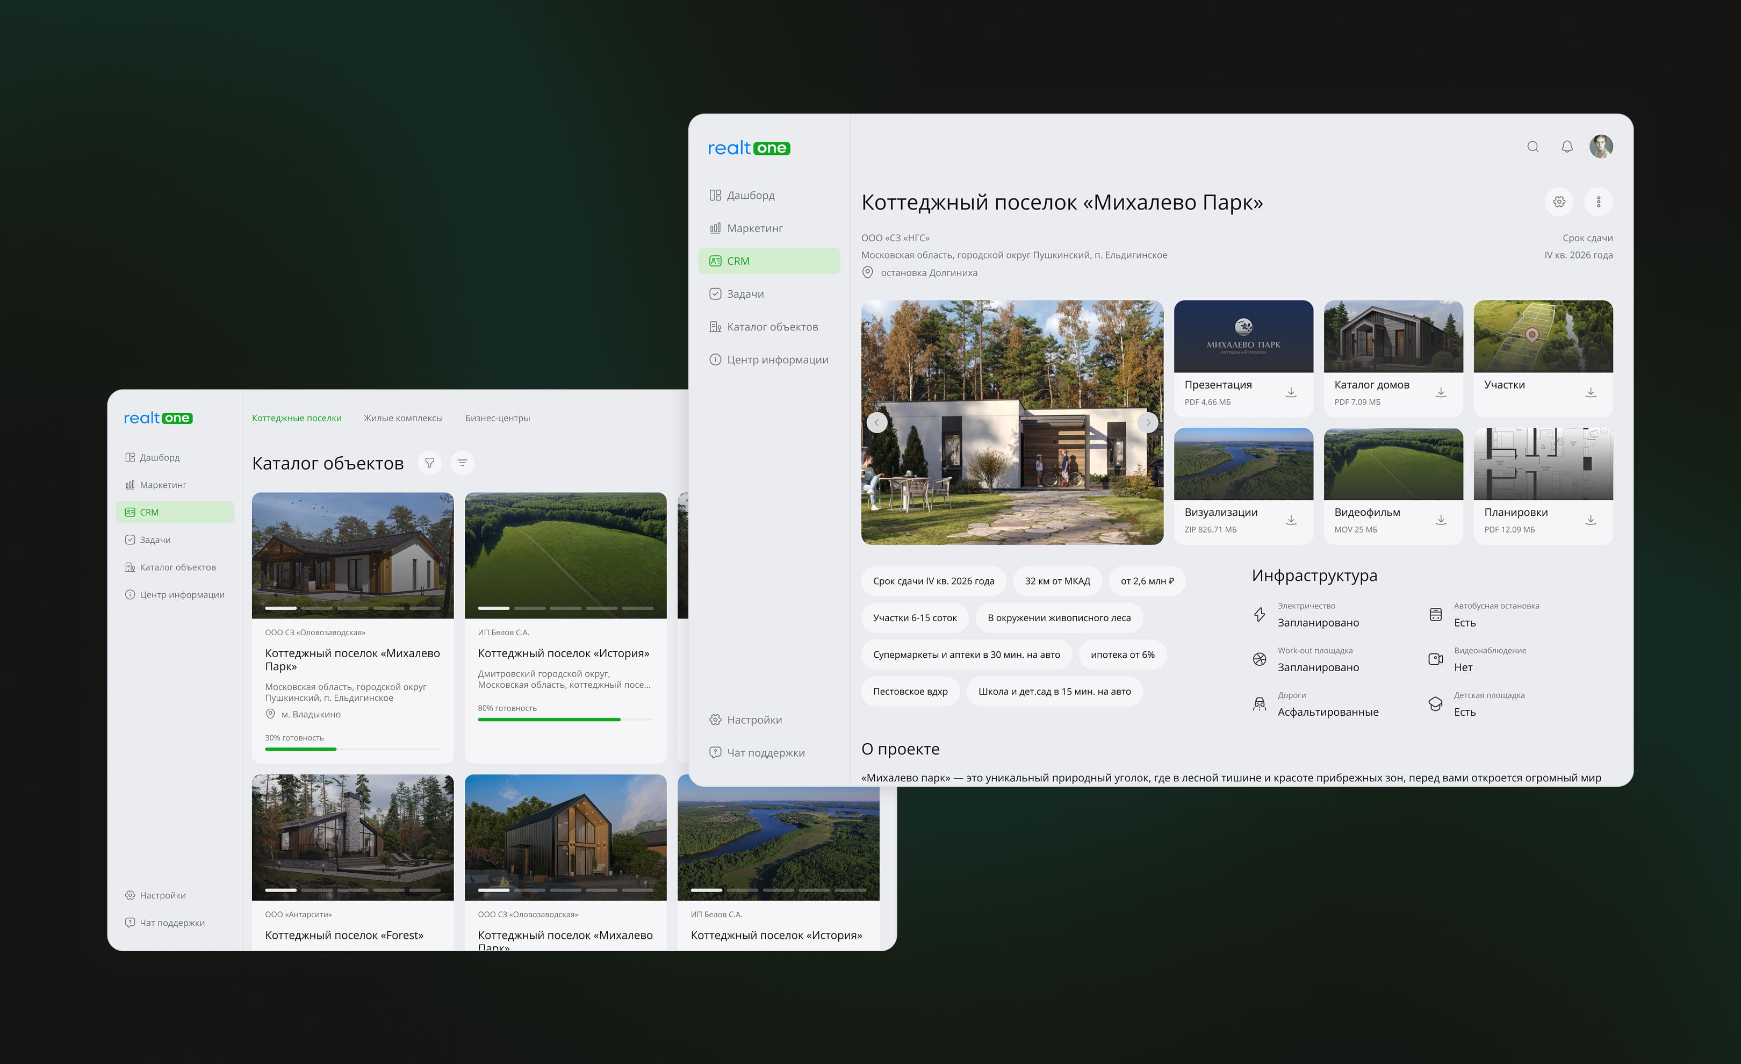
Task: Download the Видеофильм MOV file
Action: click(x=1440, y=520)
